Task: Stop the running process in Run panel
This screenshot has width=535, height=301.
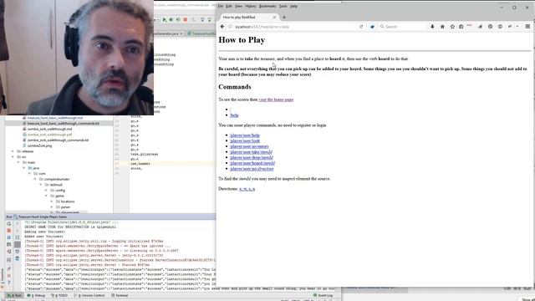Action: tap(9, 231)
